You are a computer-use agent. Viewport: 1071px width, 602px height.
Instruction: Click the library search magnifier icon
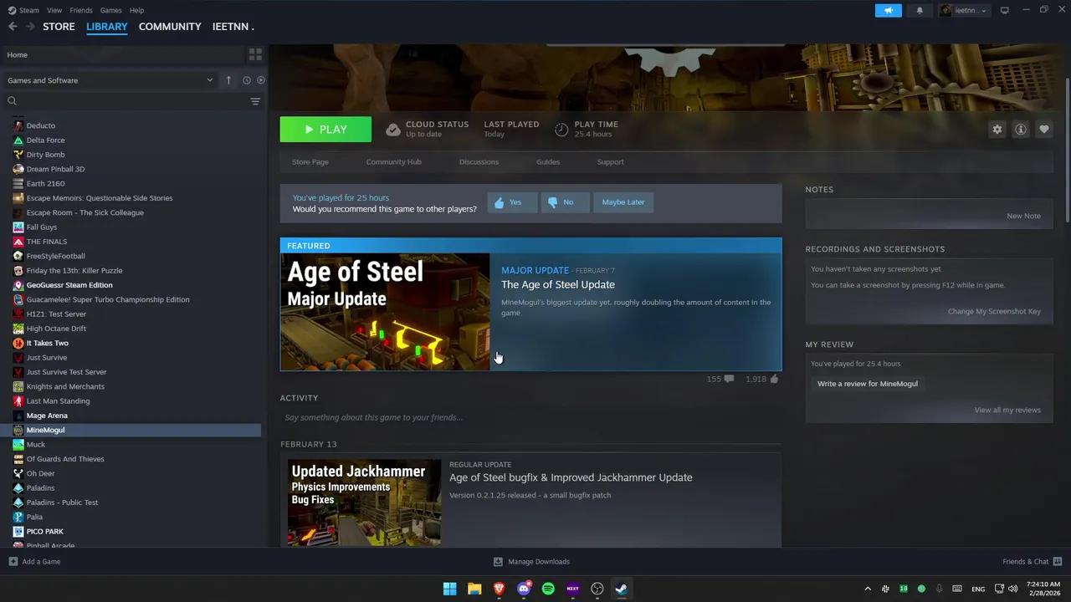(13, 101)
